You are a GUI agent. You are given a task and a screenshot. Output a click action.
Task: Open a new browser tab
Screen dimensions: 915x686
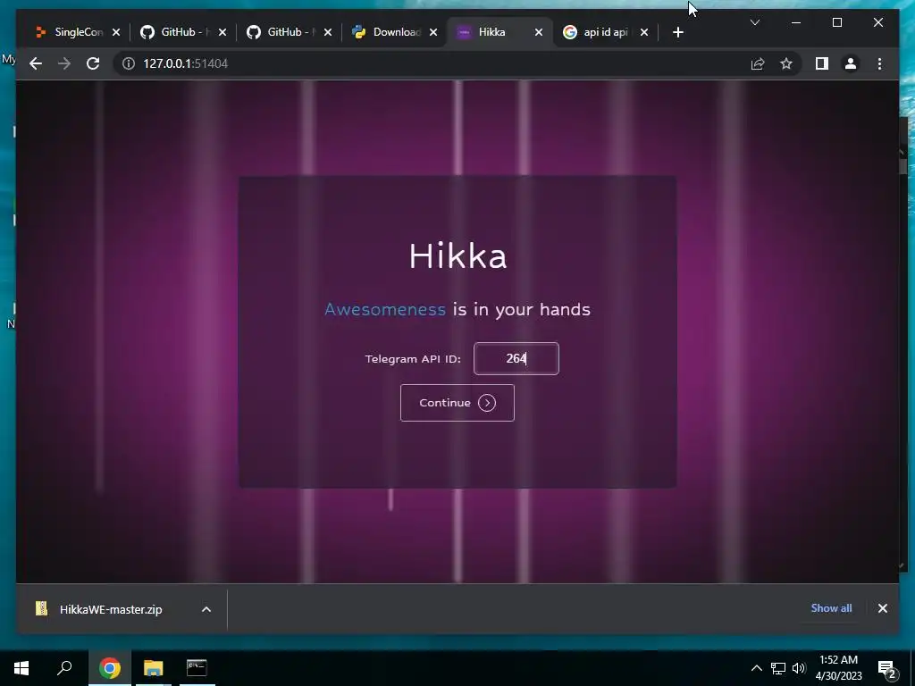[677, 32]
